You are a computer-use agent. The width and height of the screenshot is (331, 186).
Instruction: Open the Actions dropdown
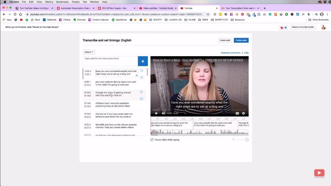[89, 52]
